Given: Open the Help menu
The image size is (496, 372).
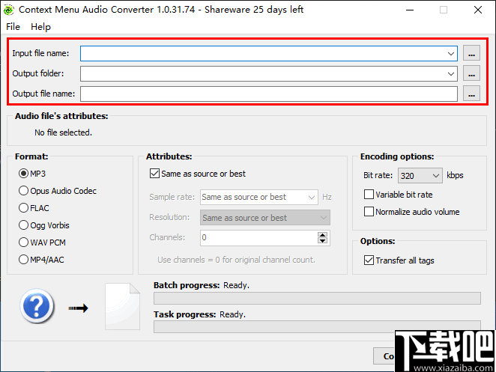Looking at the screenshot, I should pyautogui.click(x=40, y=27).
